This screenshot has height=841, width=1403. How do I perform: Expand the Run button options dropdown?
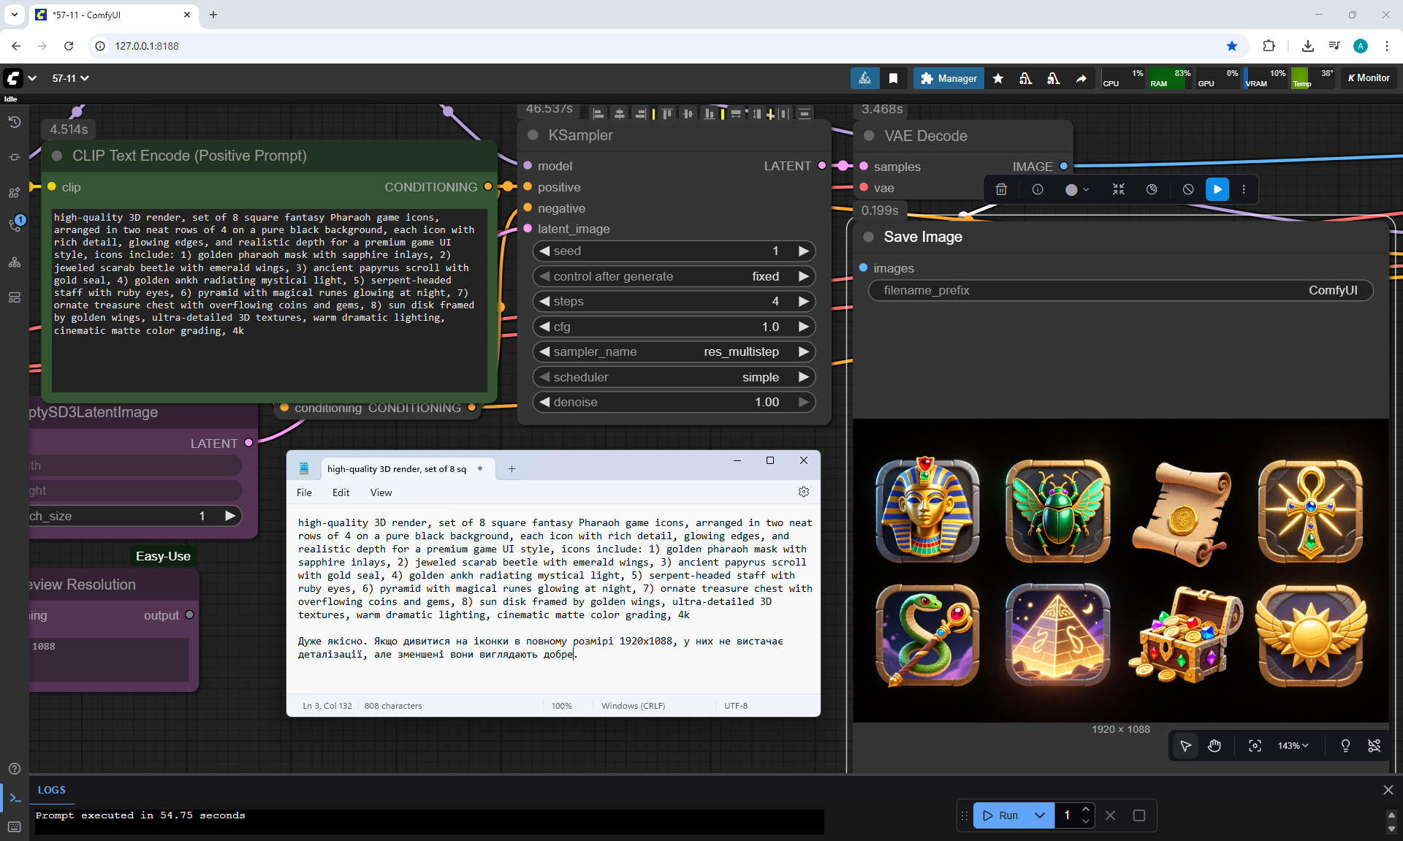(x=1039, y=815)
